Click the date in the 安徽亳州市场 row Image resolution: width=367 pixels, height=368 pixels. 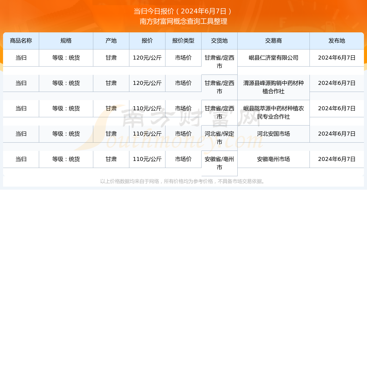pyautogui.click(x=337, y=159)
